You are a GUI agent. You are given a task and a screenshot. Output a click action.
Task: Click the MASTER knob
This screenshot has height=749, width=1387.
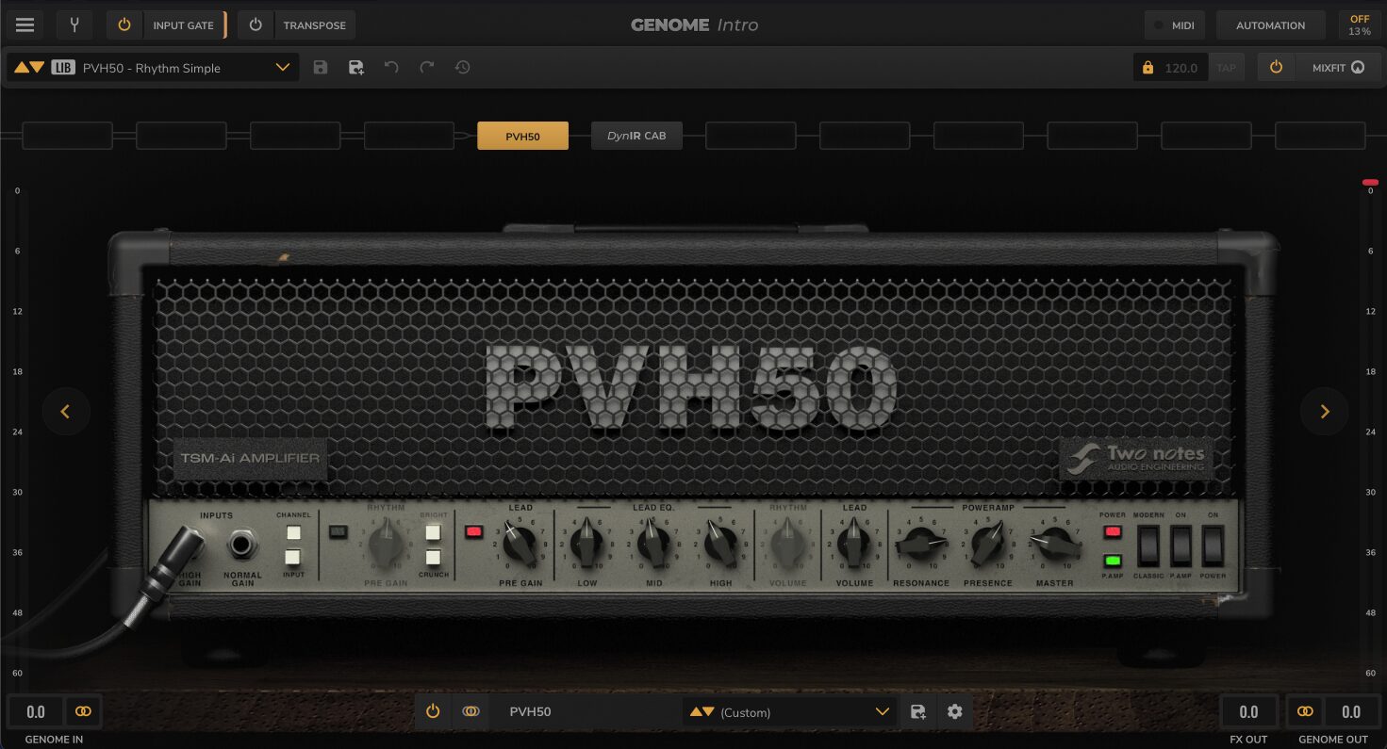point(1054,544)
